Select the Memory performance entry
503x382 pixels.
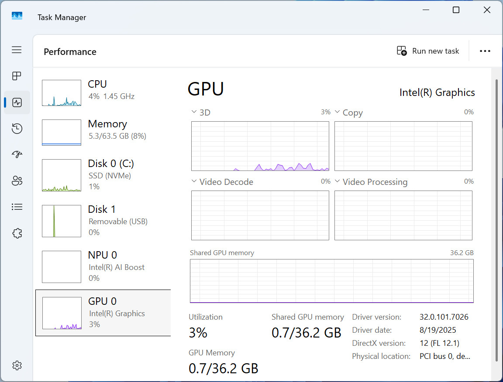[103, 133]
